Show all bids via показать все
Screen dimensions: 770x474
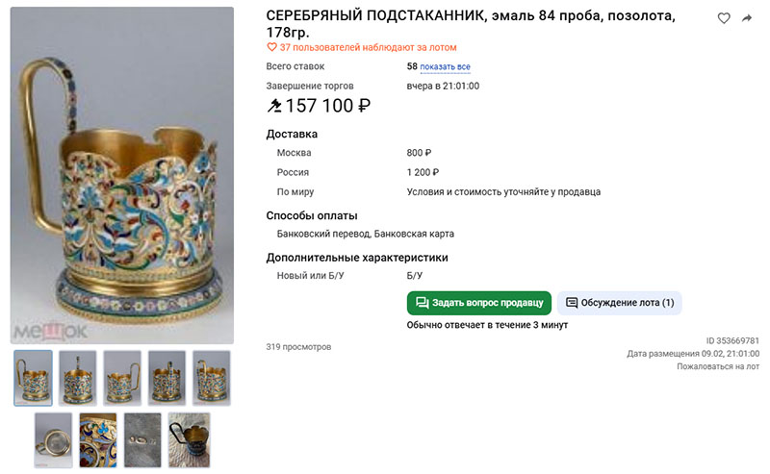pos(445,66)
